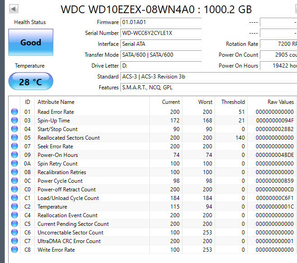Viewport: 297px width, 263px height.
Task: Click status orb for Read Error Rate
Action: (14, 112)
